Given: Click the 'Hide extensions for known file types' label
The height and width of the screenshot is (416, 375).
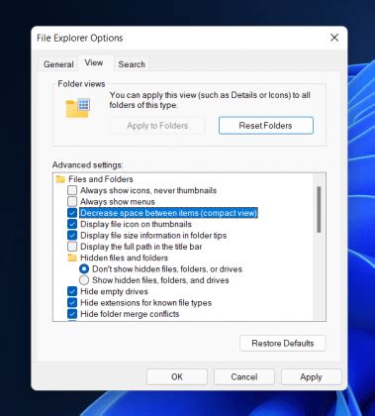Looking at the screenshot, I should pyautogui.click(x=145, y=303).
